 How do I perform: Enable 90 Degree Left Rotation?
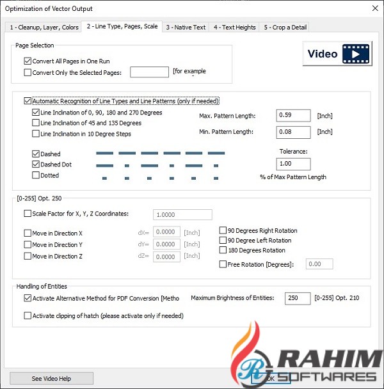click(x=223, y=240)
